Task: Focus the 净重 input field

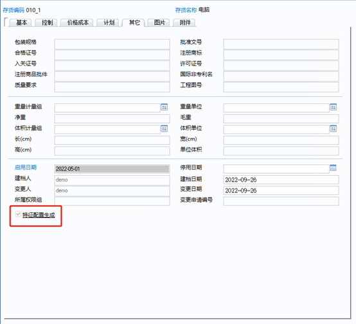Action: (x=112, y=119)
